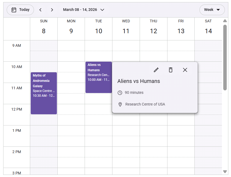Expand the chevron next to the month heading
This screenshot has width=231, height=177.
(102, 10)
